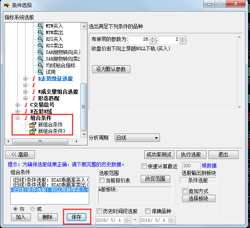Select 新组合条件 combination icon
The width and height of the screenshot is (250, 228).
tap(33, 124)
